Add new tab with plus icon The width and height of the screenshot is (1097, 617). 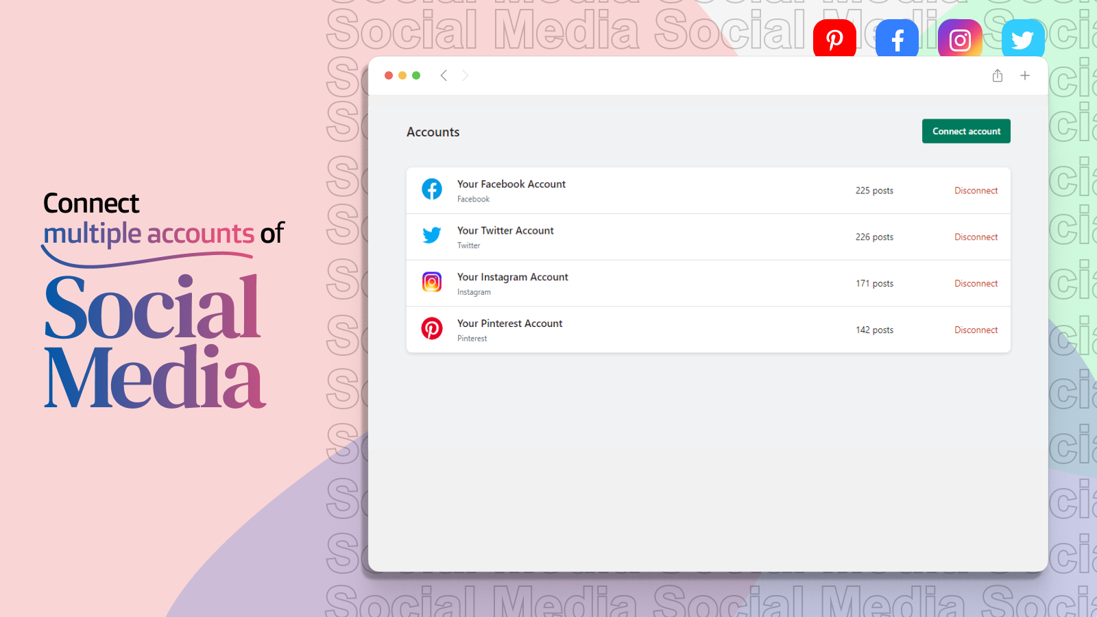pos(1025,75)
